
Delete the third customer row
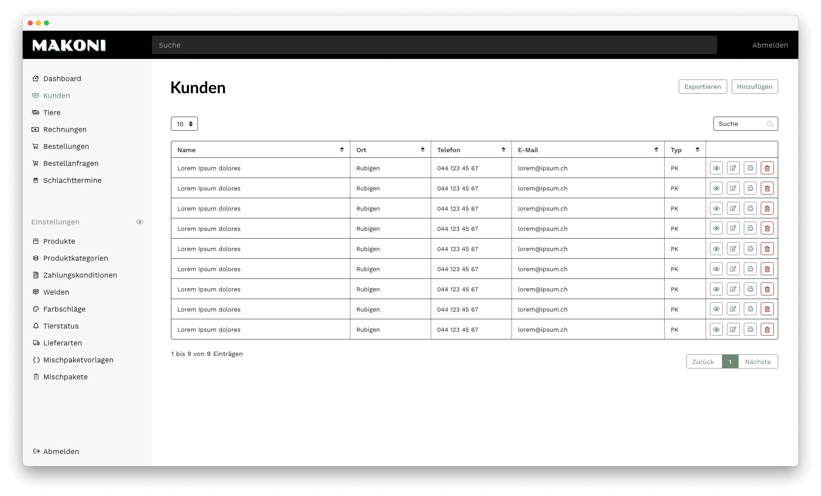click(767, 208)
